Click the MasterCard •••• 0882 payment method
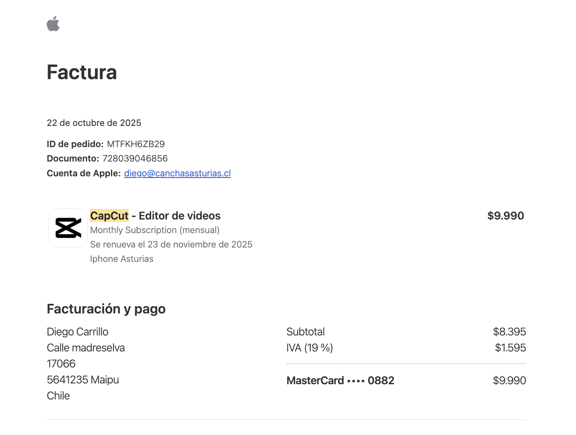This screenshot has height=435, width=576. 340,380
